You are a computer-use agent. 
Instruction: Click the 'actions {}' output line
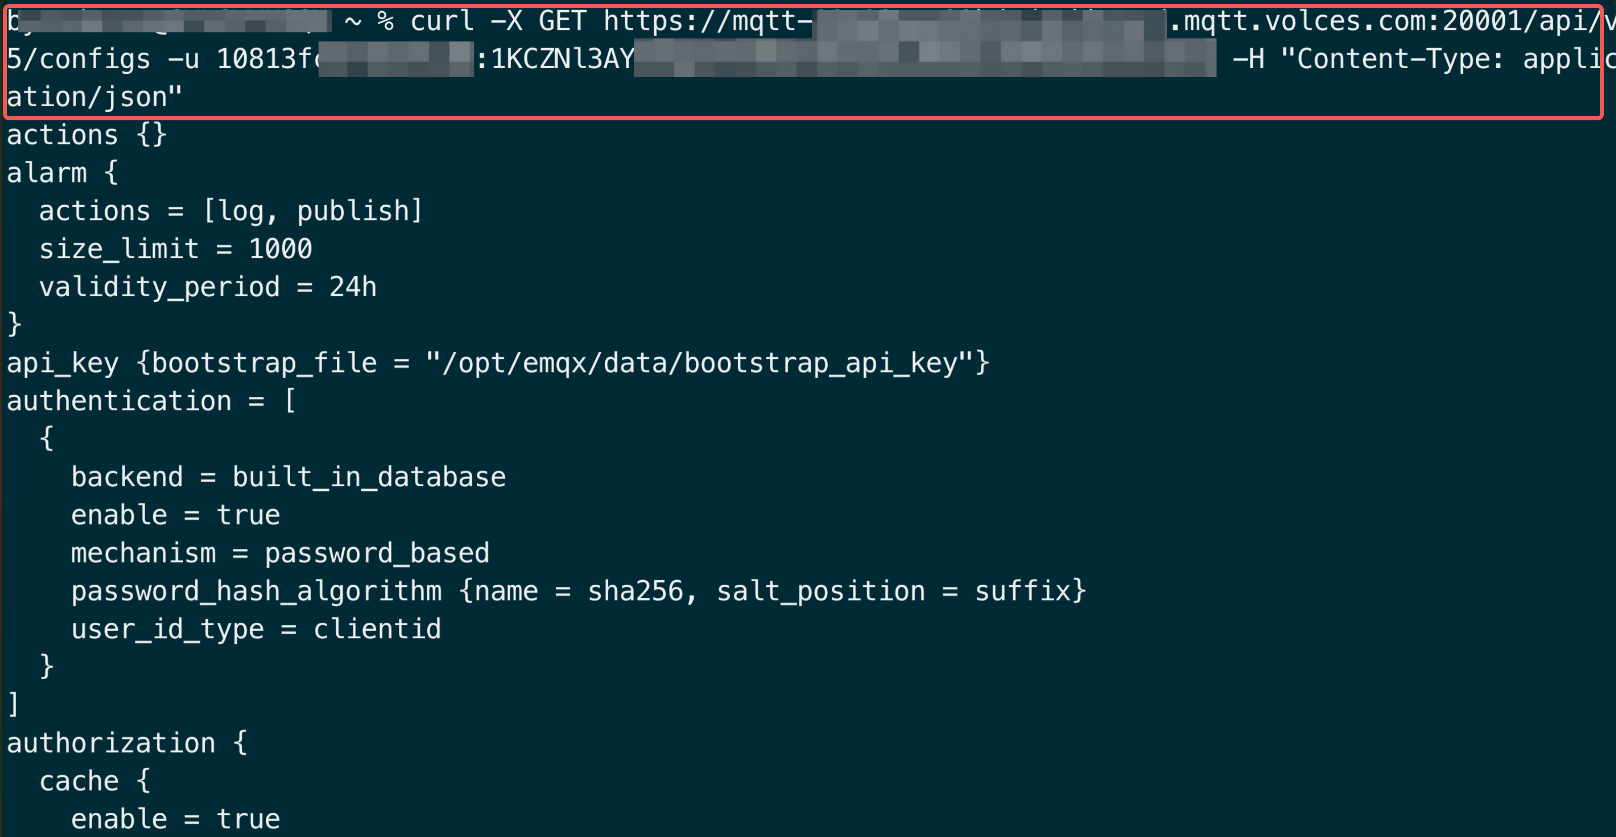(86, 135)
